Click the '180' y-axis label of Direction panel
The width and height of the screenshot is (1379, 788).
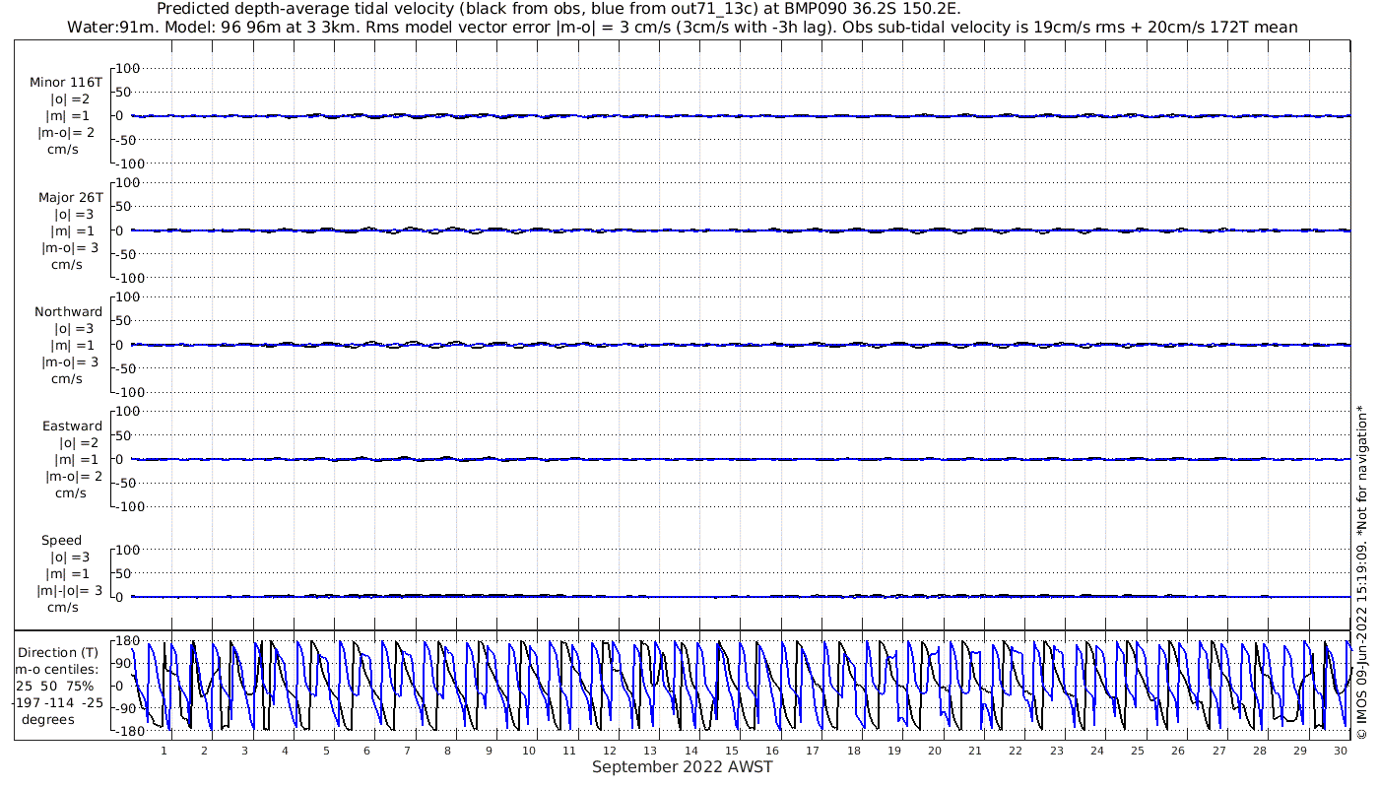click(x=126, y=641)
